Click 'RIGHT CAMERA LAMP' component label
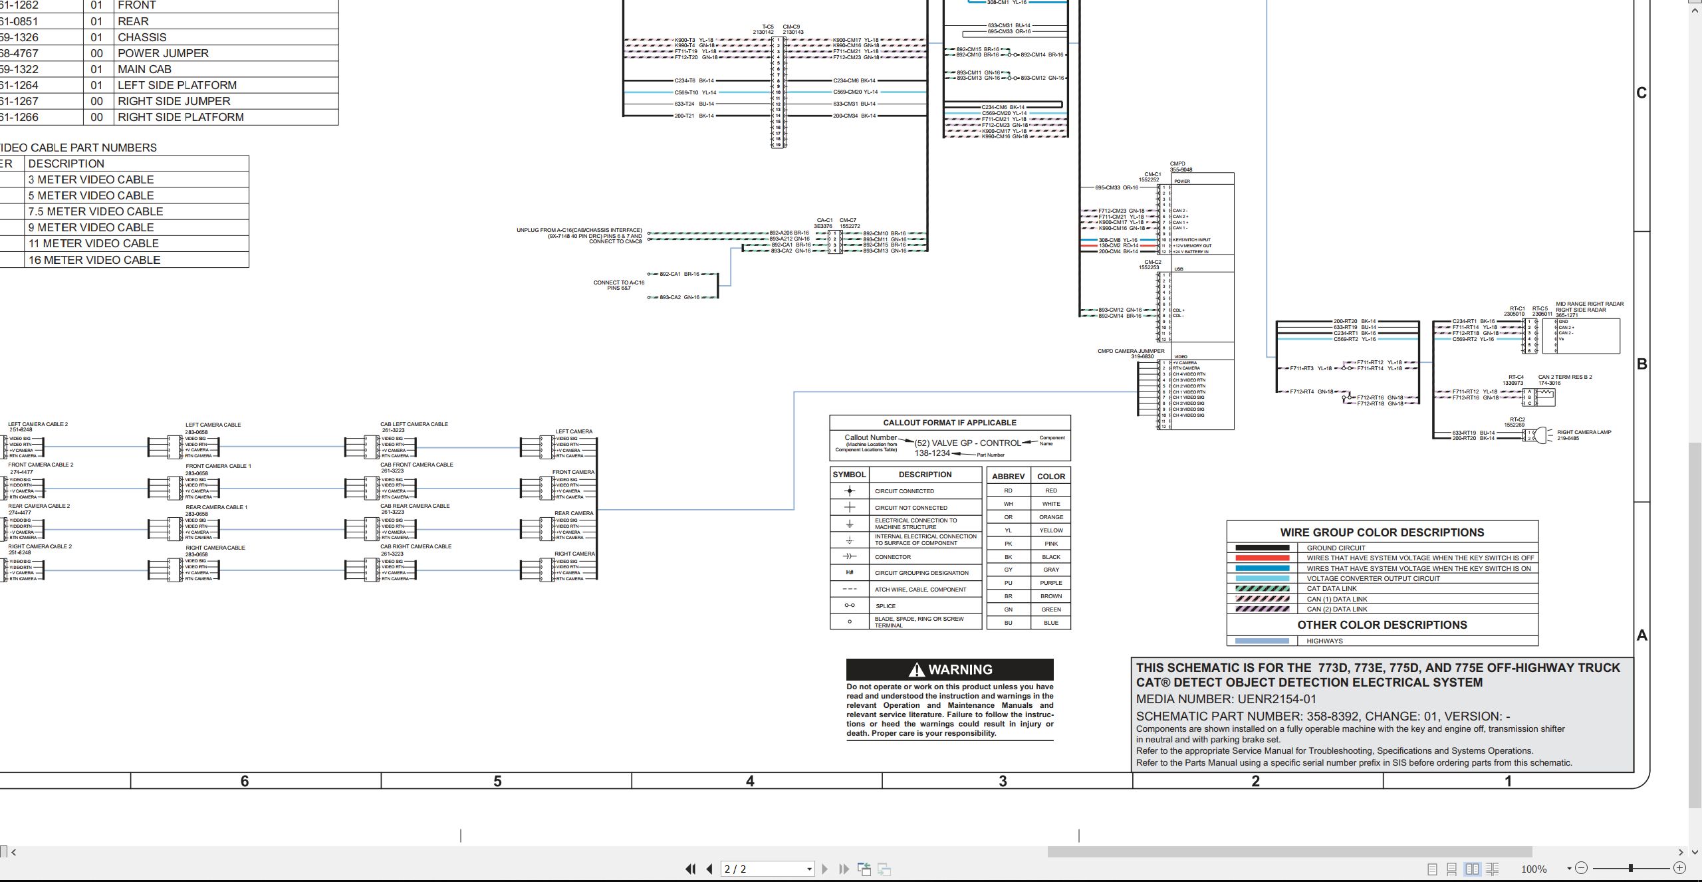Screen dimensions: 1702x882 tap(1584, 432)
